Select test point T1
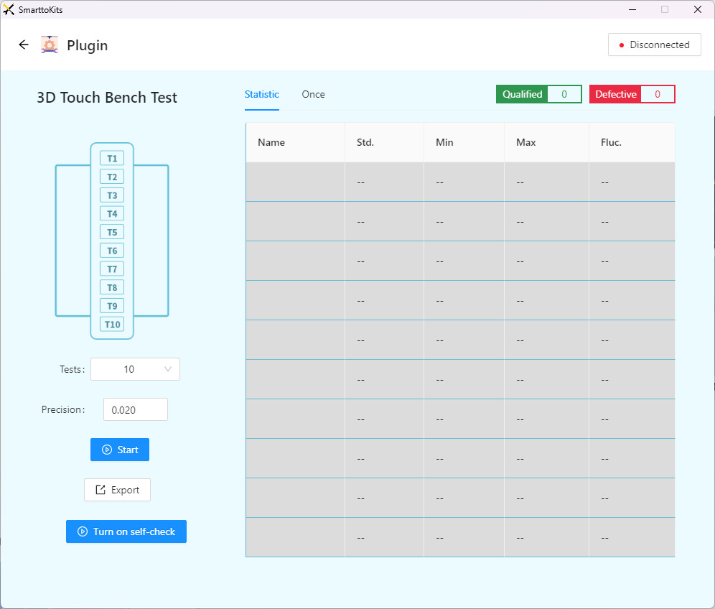This screenshot has height=609, width=715. tap(112, 158)
